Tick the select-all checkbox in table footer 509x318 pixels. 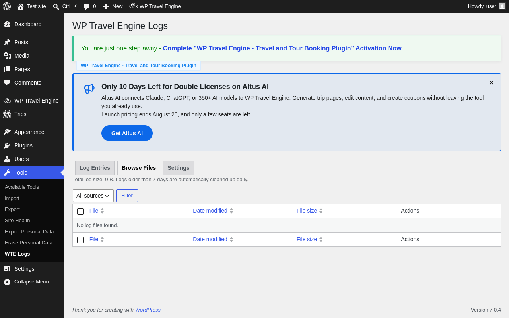point(80,240)
